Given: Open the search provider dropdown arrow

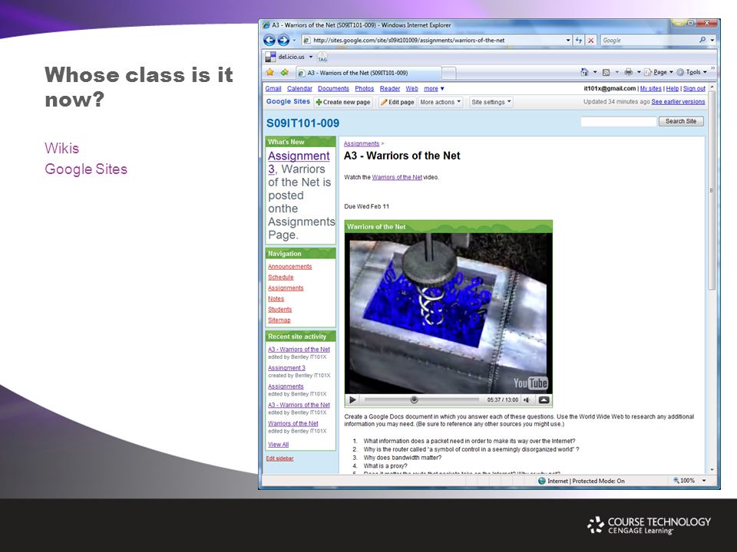Looking at the screenshot, I should [x=712, y=41].
